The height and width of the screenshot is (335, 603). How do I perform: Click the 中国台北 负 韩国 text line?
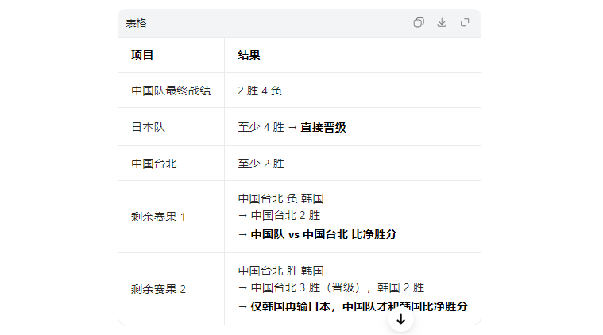(x=280, y=198)
